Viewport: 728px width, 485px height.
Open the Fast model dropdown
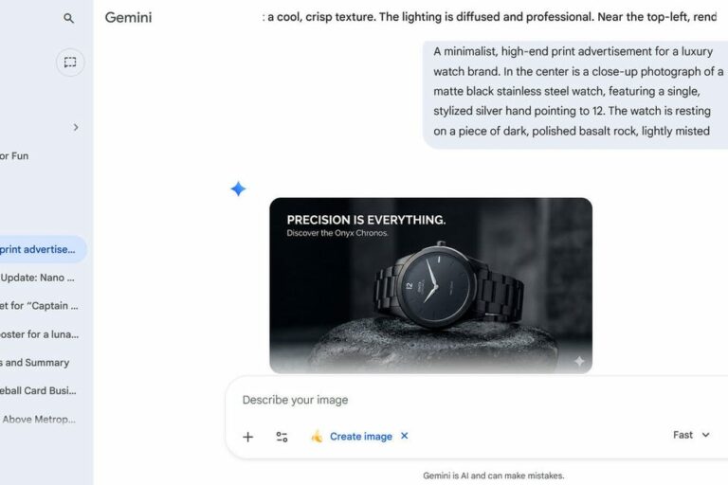(691, 435)
